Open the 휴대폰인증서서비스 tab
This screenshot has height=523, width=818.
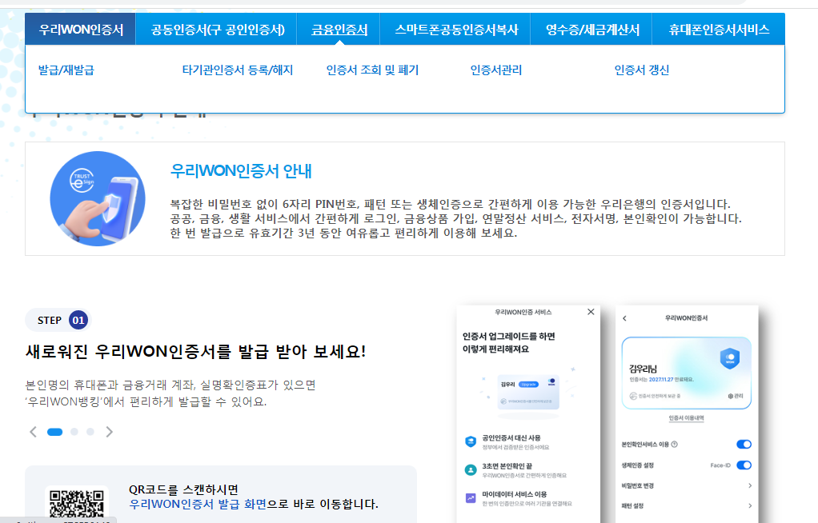click(x=719, y=30)
